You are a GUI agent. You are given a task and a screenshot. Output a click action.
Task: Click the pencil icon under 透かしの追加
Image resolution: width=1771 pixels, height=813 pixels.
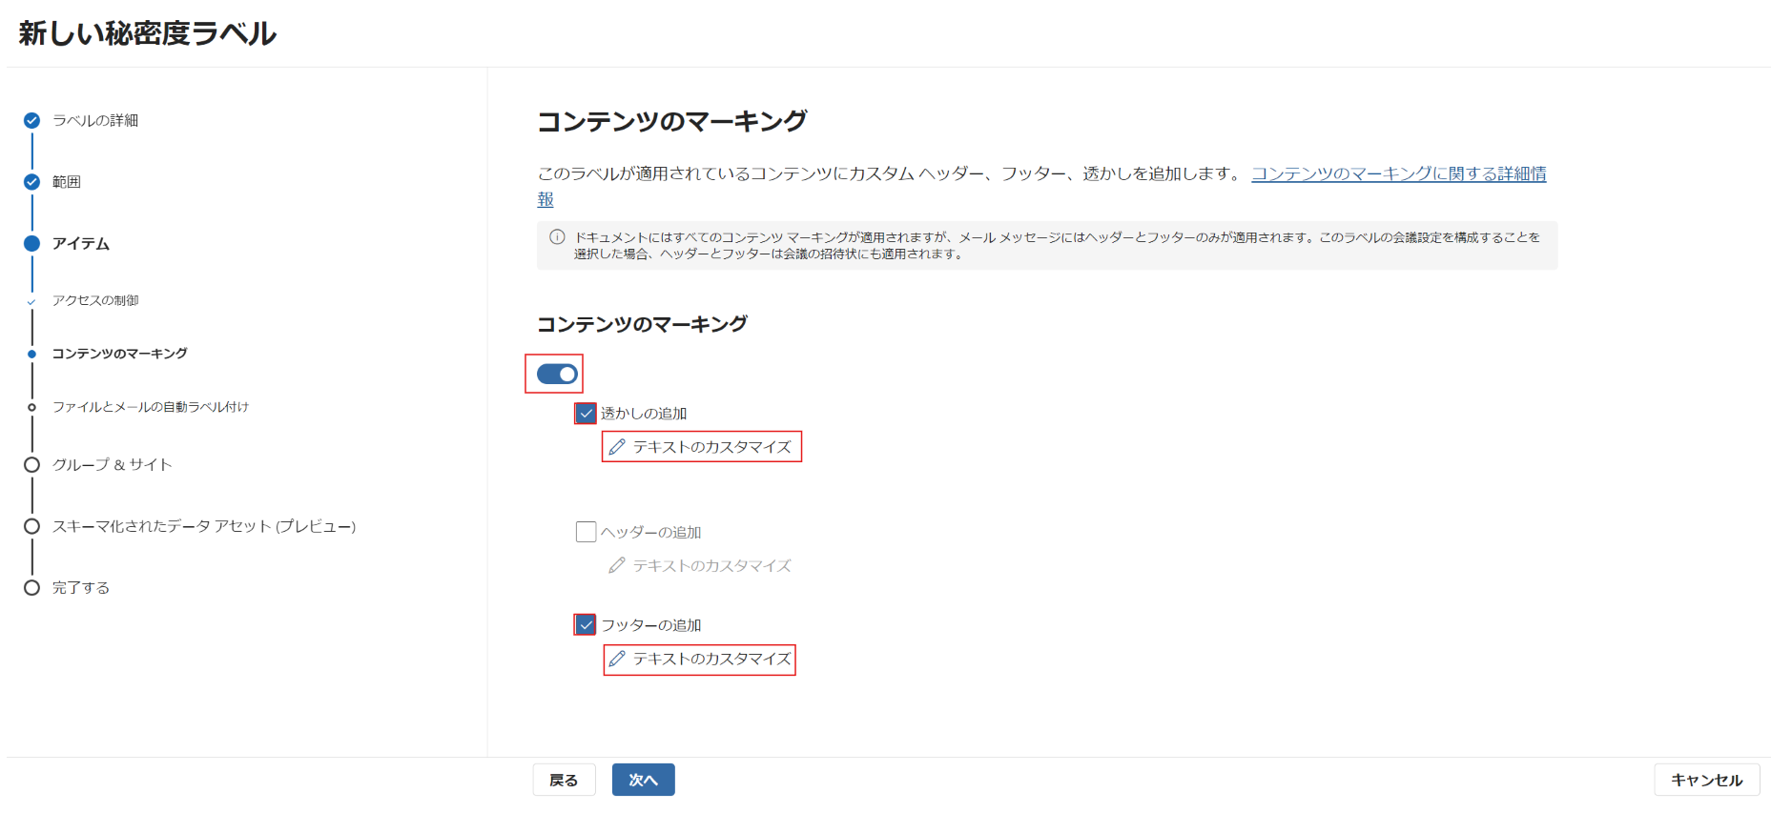tap(617, 447)
